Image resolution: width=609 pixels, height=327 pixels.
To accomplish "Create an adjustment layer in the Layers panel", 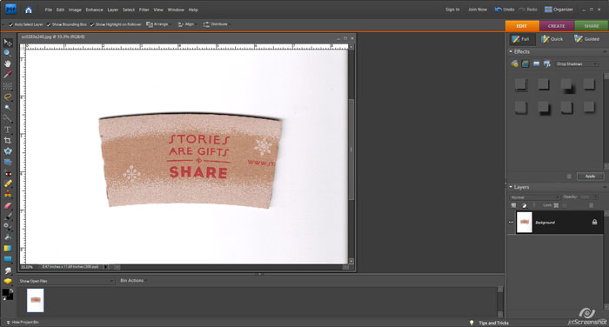I will tap(524, 205).
